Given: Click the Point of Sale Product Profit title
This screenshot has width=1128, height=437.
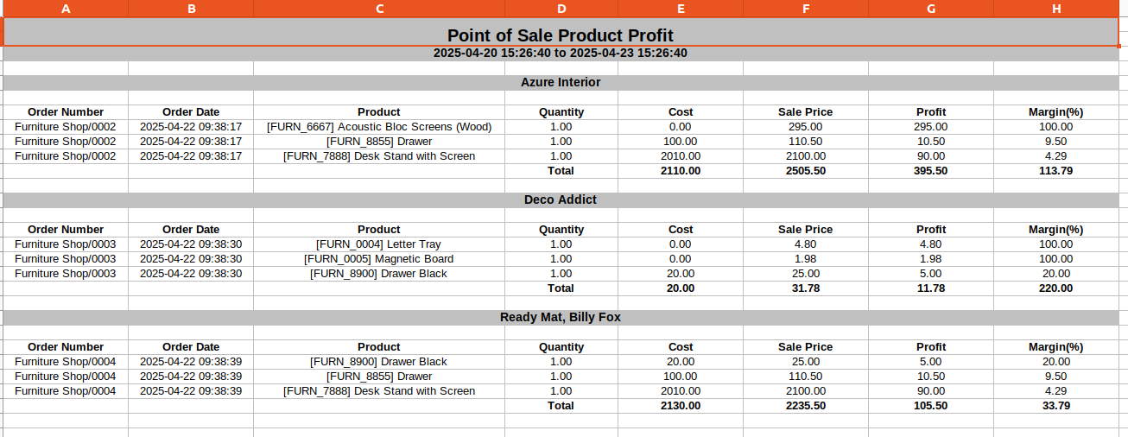Looking at the screenshot, I should 561,33.
